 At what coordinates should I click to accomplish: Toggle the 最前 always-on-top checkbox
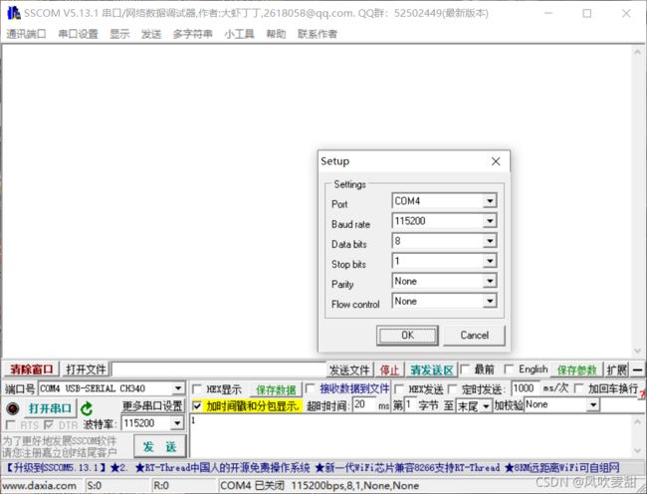click(x=465, y=369)
